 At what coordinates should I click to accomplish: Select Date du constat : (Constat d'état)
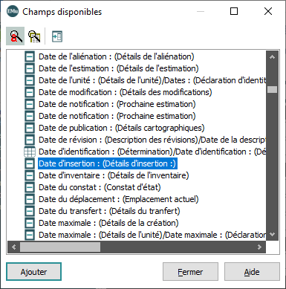[100, 187]
